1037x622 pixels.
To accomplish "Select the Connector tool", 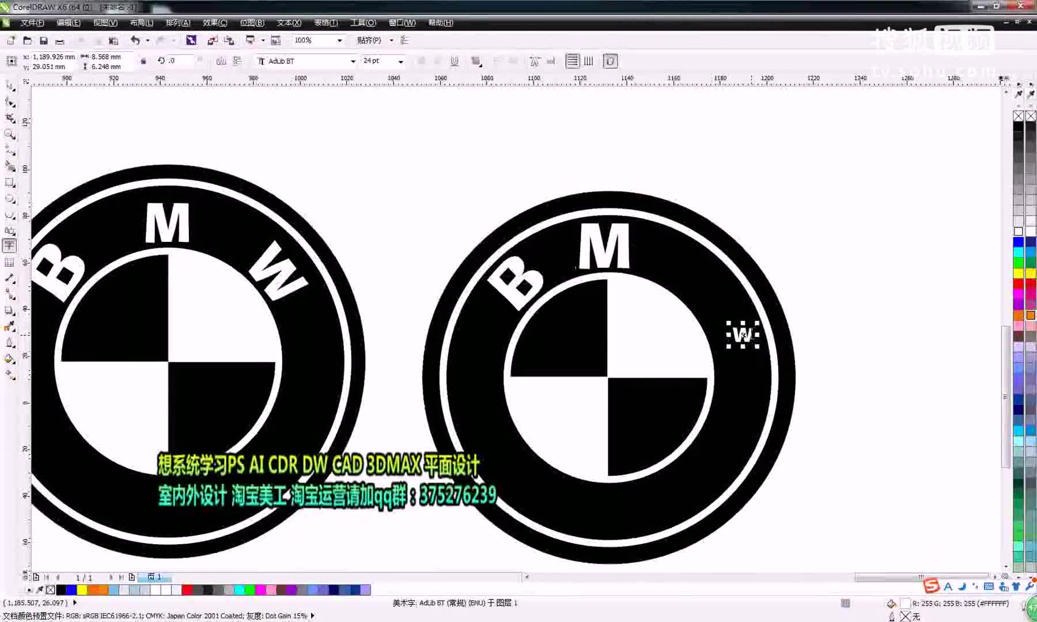I will [x=10, y=294].
